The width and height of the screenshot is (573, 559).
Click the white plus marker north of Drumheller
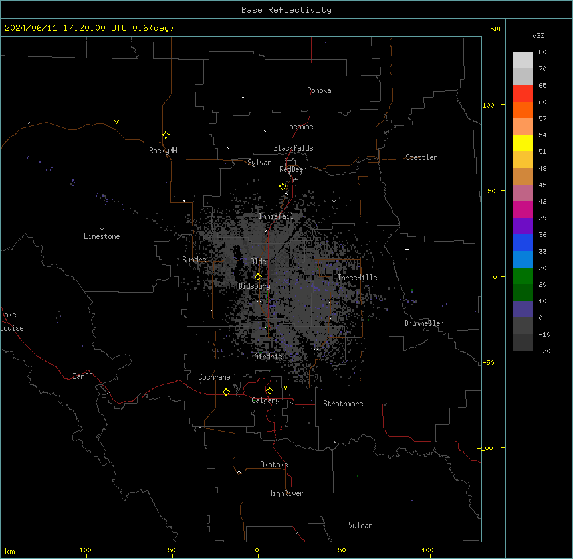point(407,249)
